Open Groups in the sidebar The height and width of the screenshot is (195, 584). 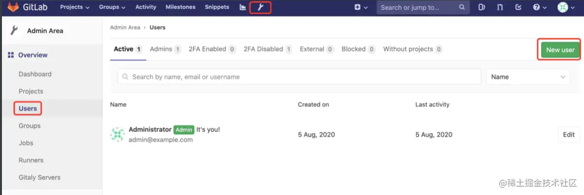coord(29,126)
